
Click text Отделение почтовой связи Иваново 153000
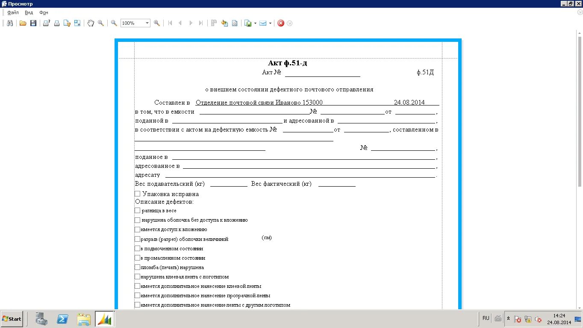tap(259, 102)
